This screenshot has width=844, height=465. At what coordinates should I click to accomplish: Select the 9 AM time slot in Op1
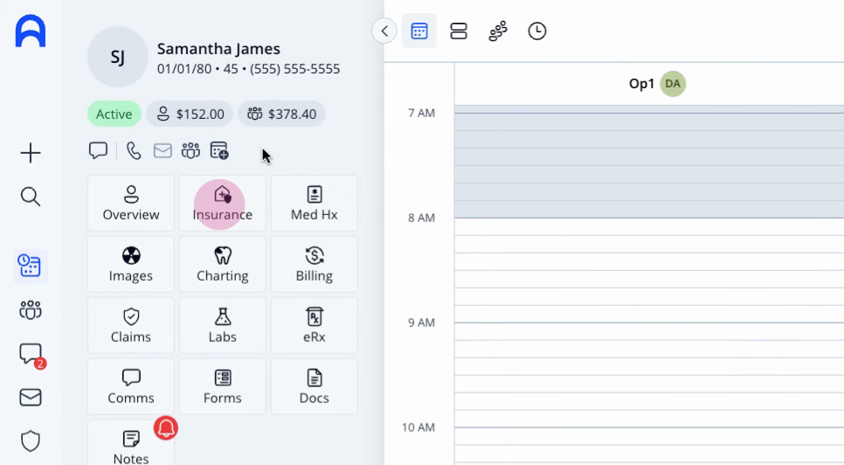[x=649, y=331]
